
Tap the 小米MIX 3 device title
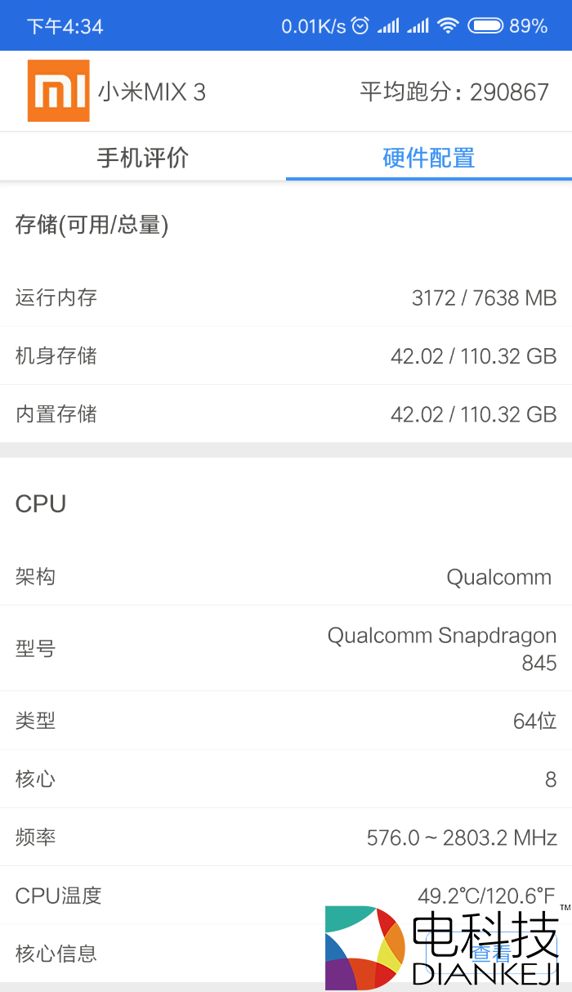(152, 92)
